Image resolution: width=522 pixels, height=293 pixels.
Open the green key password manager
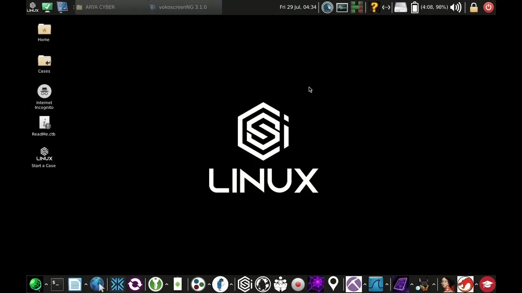tap(155, 284)
